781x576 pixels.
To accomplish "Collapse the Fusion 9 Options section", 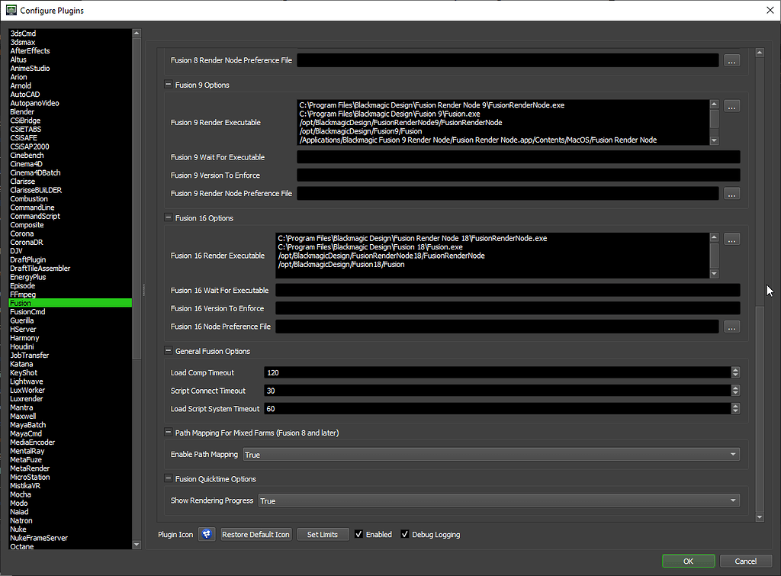I will [168, 85].
